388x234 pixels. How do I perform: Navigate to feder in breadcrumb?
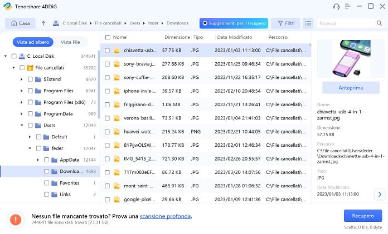[153, 23]
